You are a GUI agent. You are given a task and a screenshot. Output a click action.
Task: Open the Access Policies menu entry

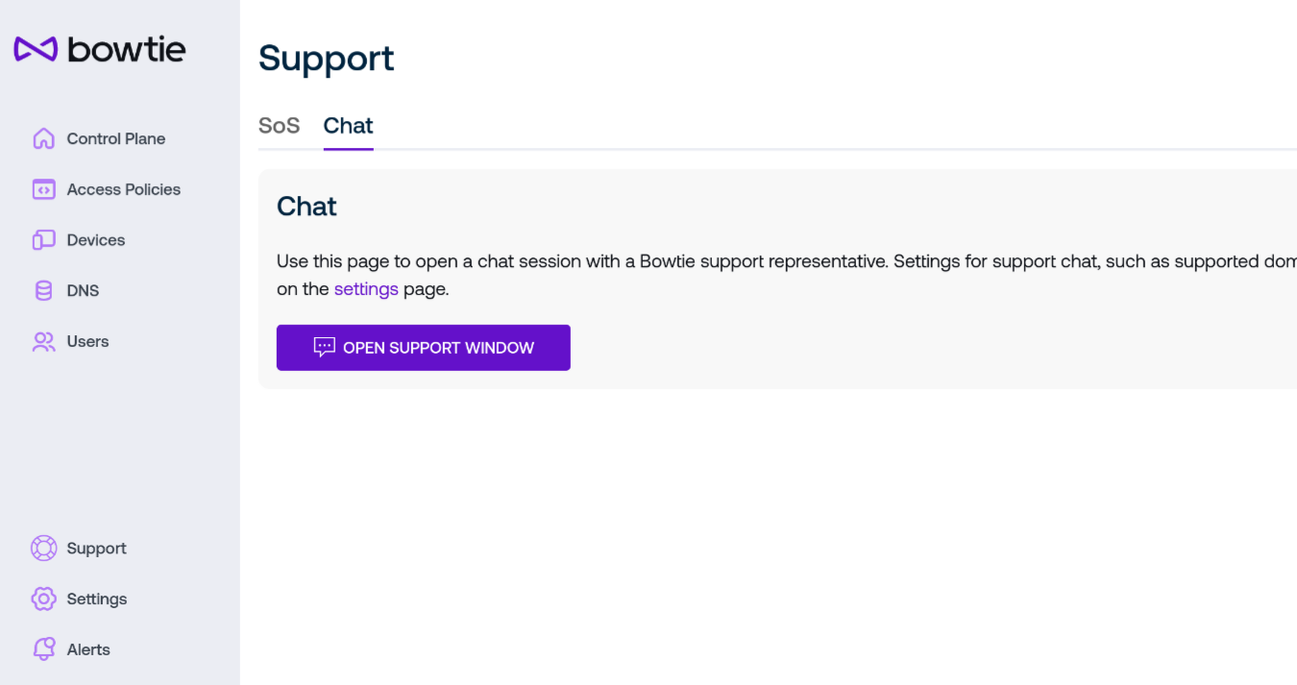tap(124, 189)
